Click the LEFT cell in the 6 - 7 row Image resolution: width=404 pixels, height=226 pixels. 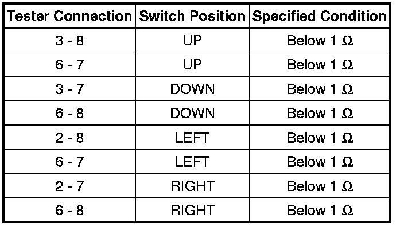tap(192, 162)
